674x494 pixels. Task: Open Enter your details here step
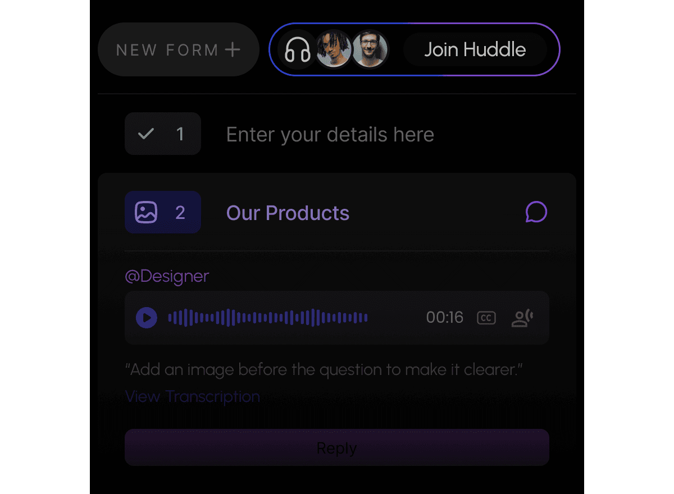(x=330, y=135)
